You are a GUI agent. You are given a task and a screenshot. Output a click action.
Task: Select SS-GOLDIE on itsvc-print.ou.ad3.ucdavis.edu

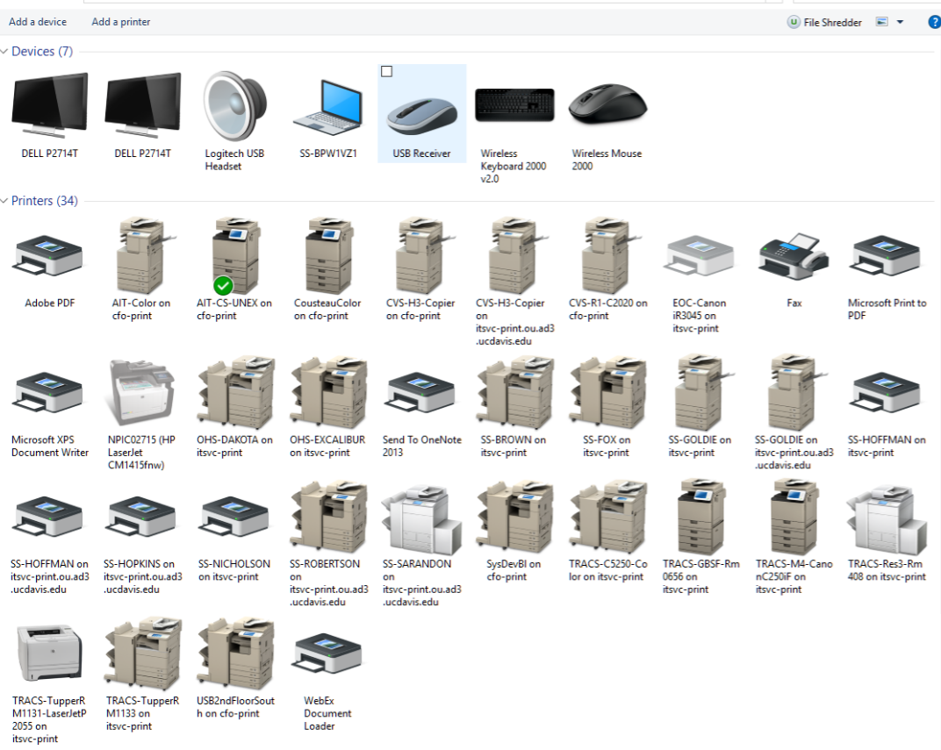click(794, 412)
